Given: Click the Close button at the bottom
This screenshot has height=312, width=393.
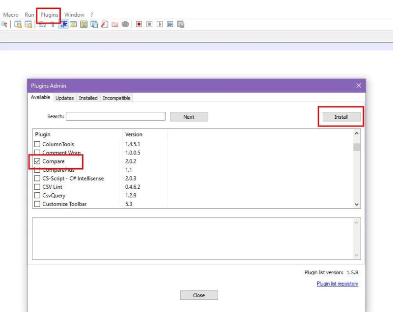Looking at the screenshot, I should pos(199,295).
